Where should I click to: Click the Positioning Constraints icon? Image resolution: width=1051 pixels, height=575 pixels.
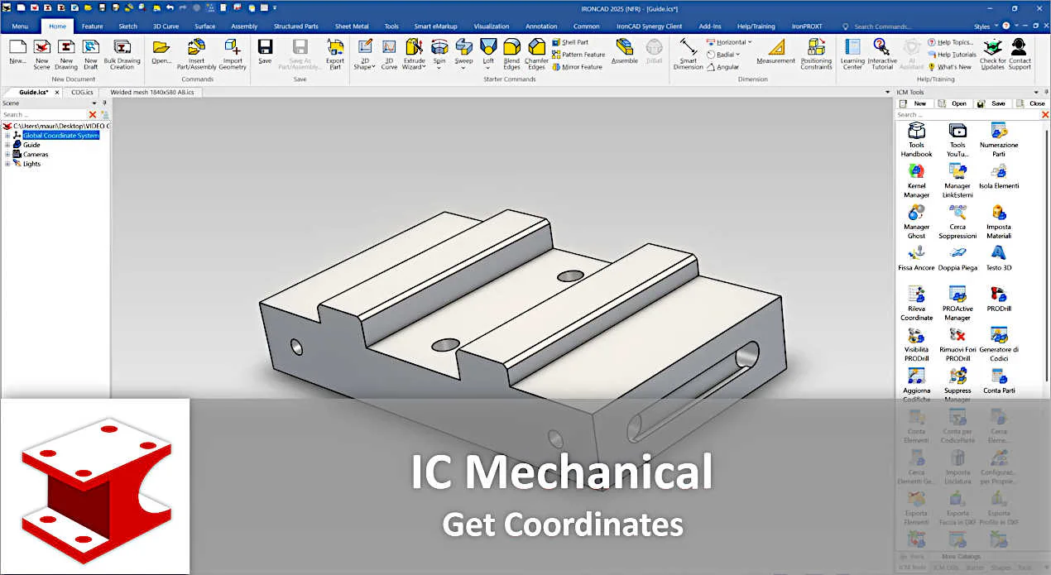point(816,47)
